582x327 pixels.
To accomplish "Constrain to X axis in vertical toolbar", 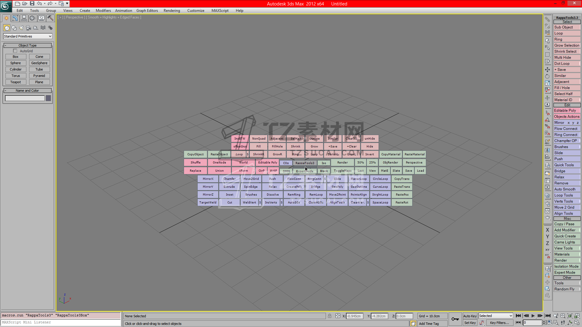I will coord(547,230).
